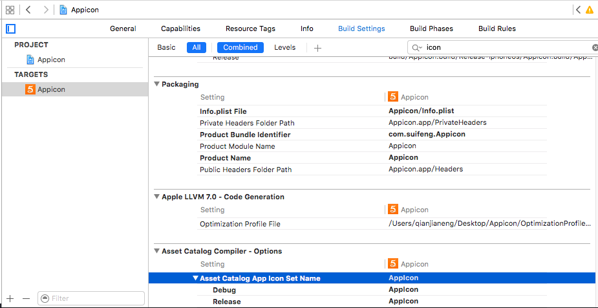
Task: Add a build setting with plus icon
Action: (x=317, y=48)
